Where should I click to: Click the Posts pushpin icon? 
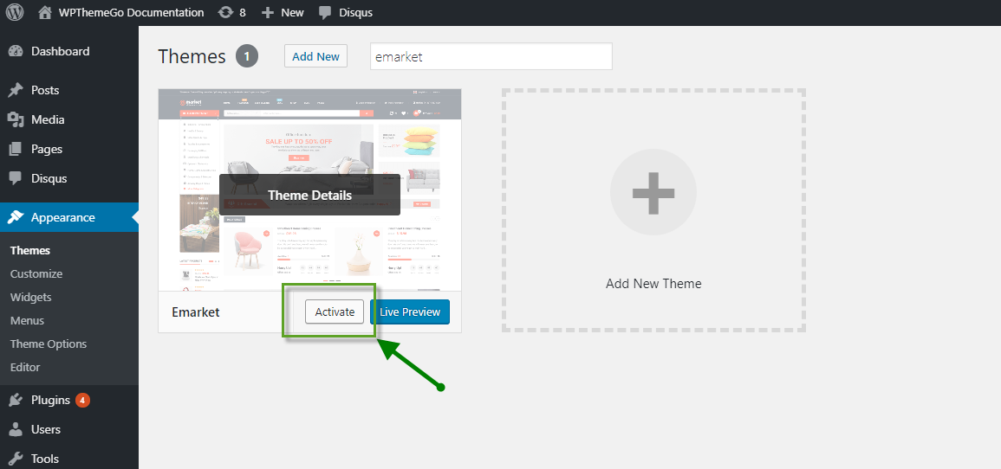pos(16,91)
